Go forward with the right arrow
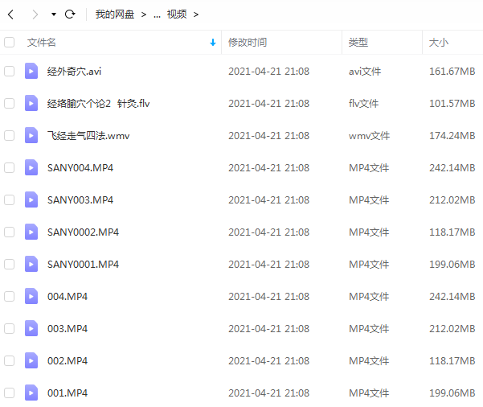The height and width of the screenshot is (407, 483). [35, 14]
